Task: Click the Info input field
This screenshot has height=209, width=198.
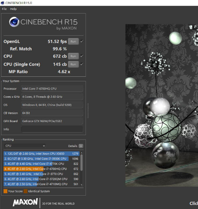Action: (52, 129)
